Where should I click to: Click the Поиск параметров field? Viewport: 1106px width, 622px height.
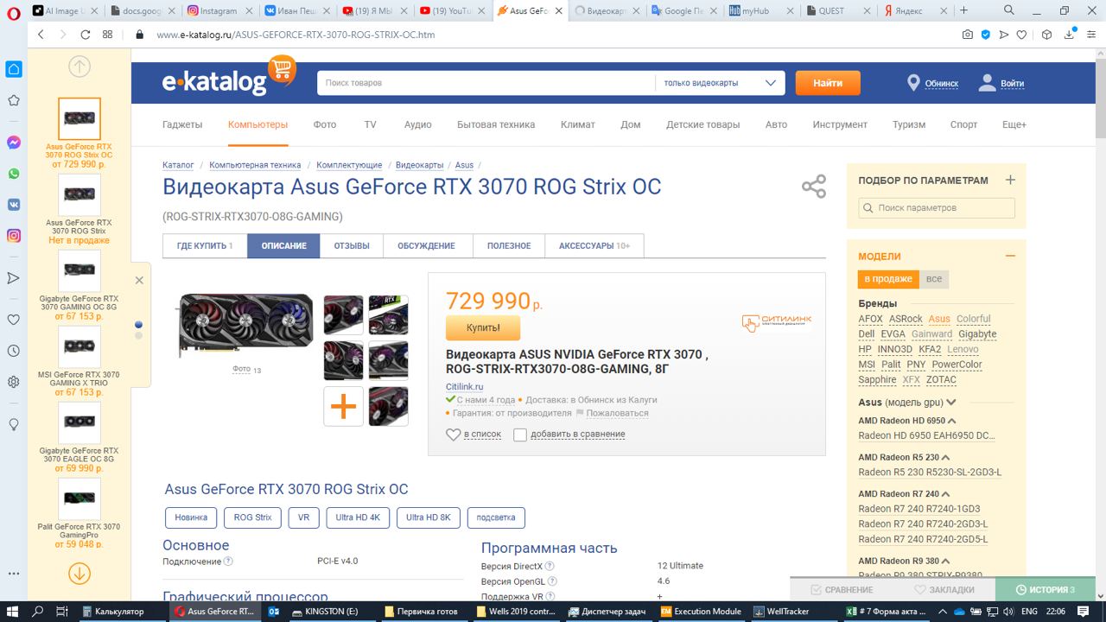pyautogui.click(x=936, y=207)
